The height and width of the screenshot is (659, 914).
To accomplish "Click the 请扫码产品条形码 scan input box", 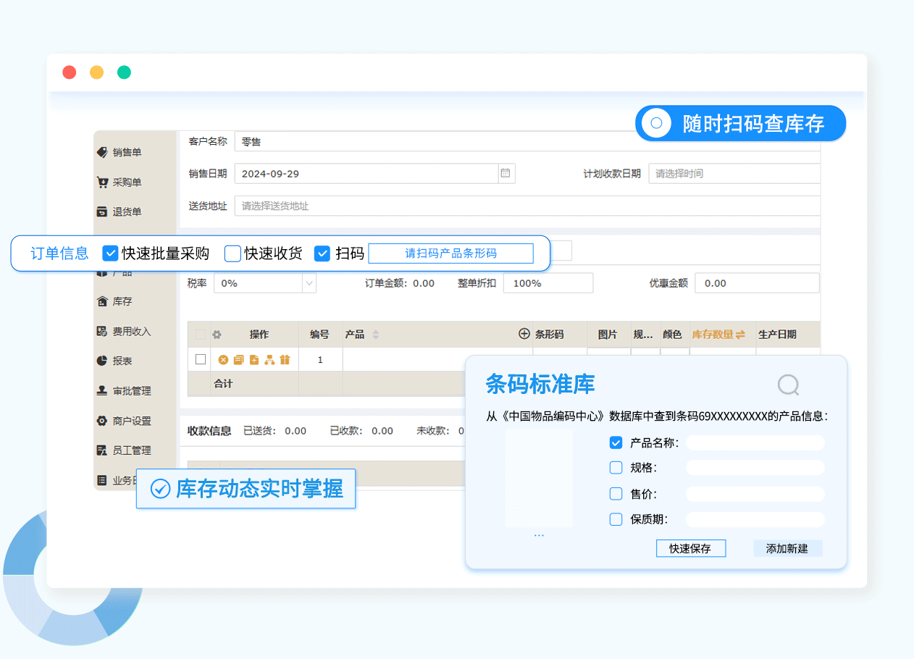I will pyautogui.click(x=450, y=253).
